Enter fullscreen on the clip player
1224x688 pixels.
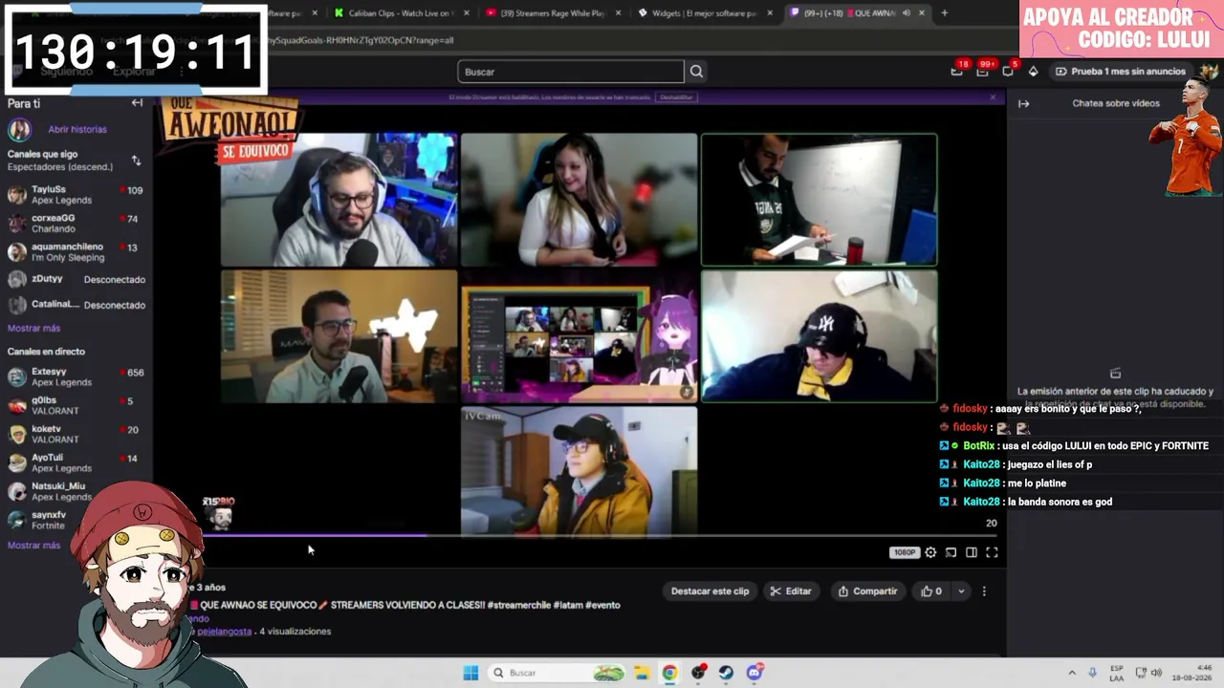coord(992,552)
